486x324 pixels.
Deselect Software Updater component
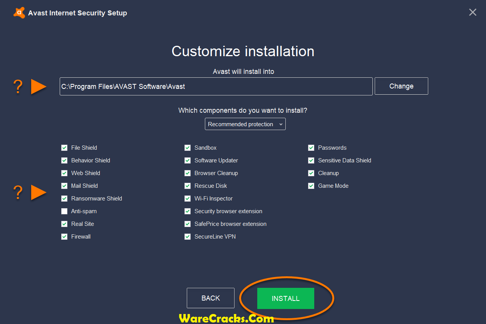pyautogui.click(x=188, y=160)
